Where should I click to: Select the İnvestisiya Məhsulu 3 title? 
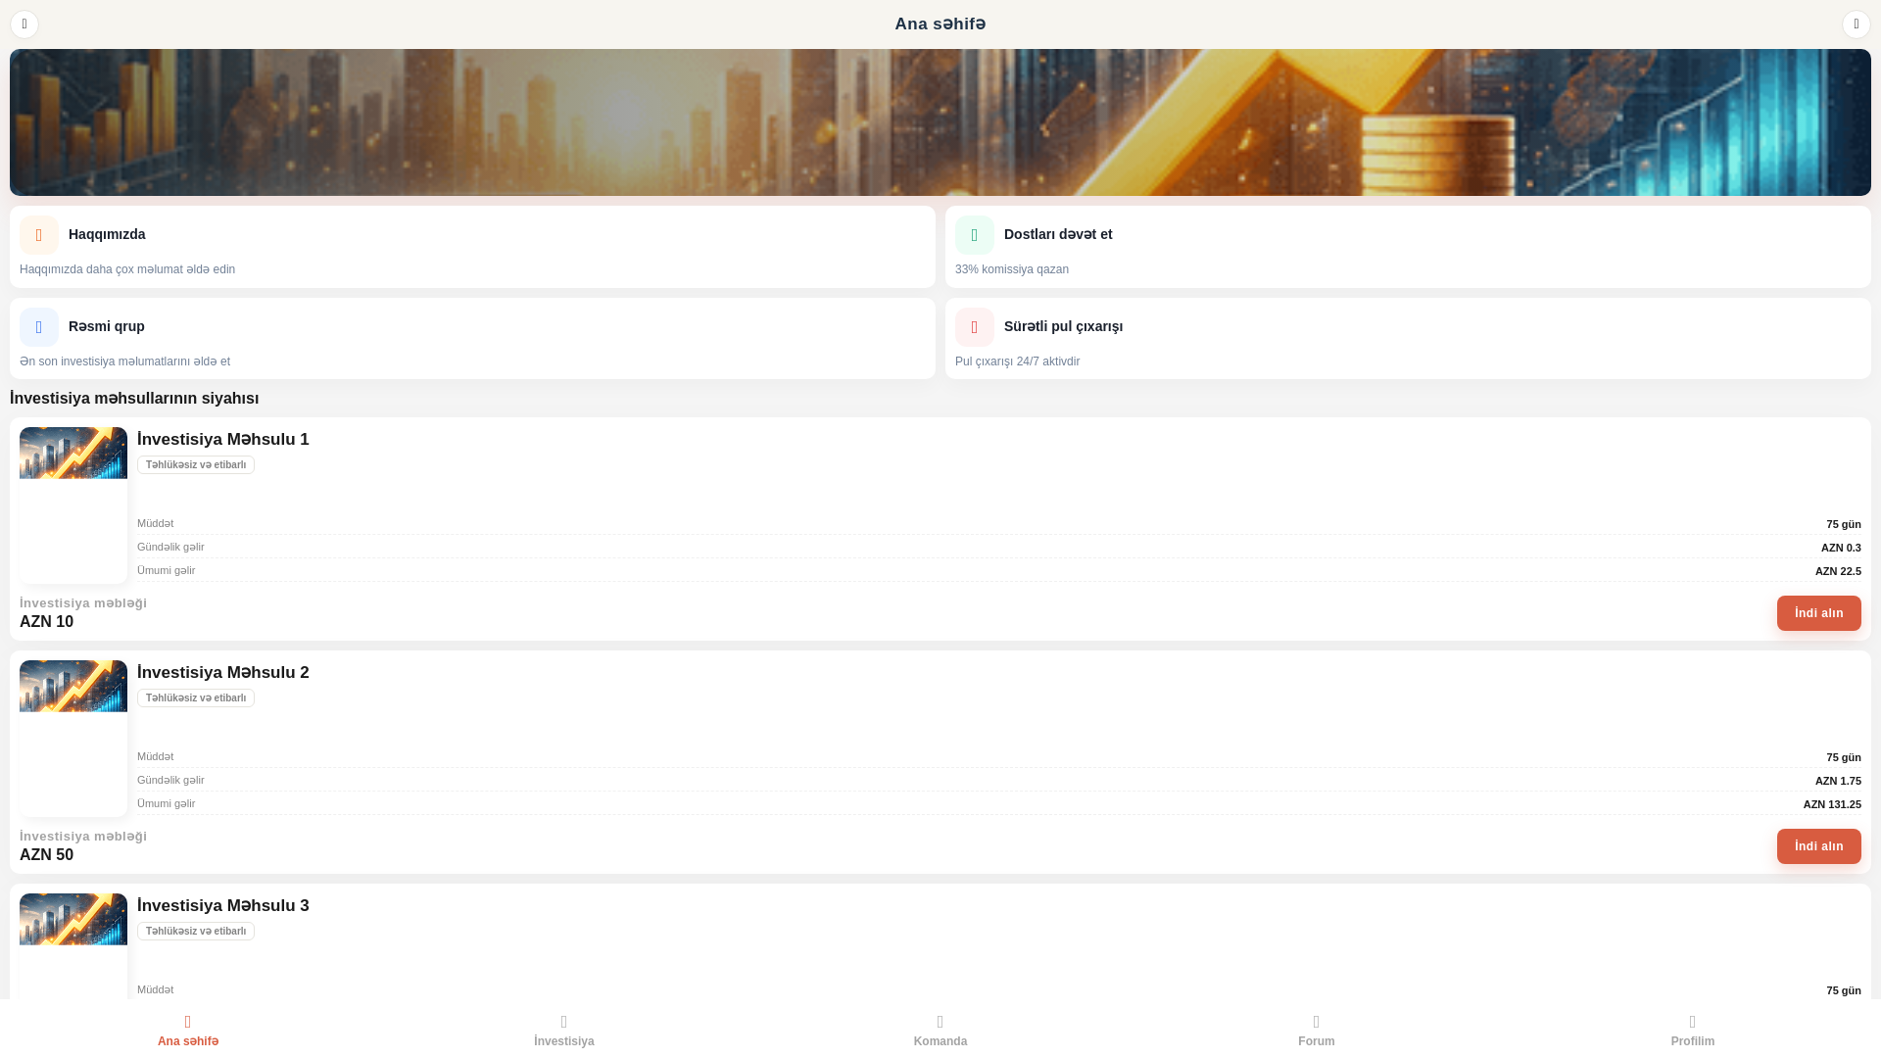coord(223,906)
